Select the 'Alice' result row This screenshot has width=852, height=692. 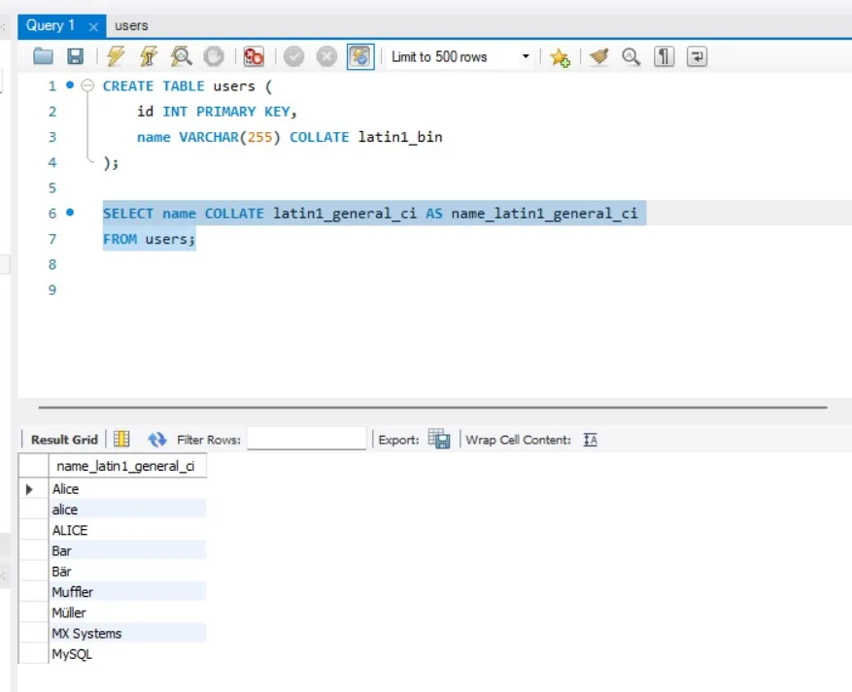click(x=127, y=488)
